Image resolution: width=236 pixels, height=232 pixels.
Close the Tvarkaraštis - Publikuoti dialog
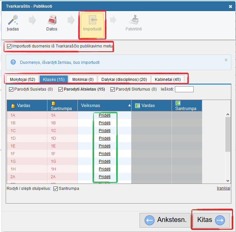coord(230,6)
